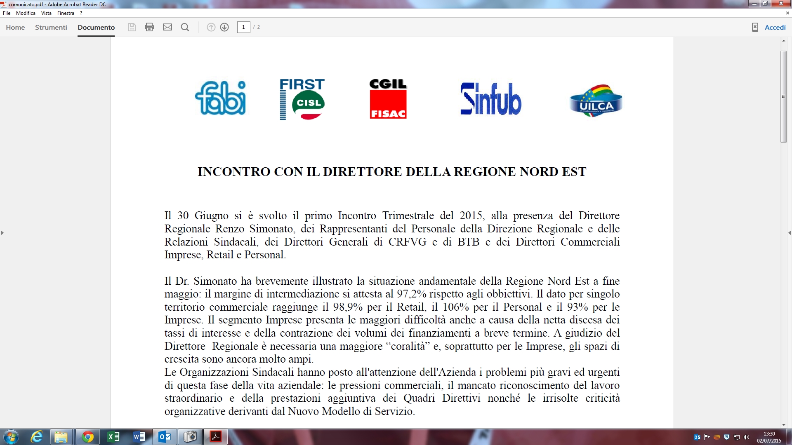This screenshot has height=445, width=792.
Task: Open Excel from taskbar
Action: (113, 437)
